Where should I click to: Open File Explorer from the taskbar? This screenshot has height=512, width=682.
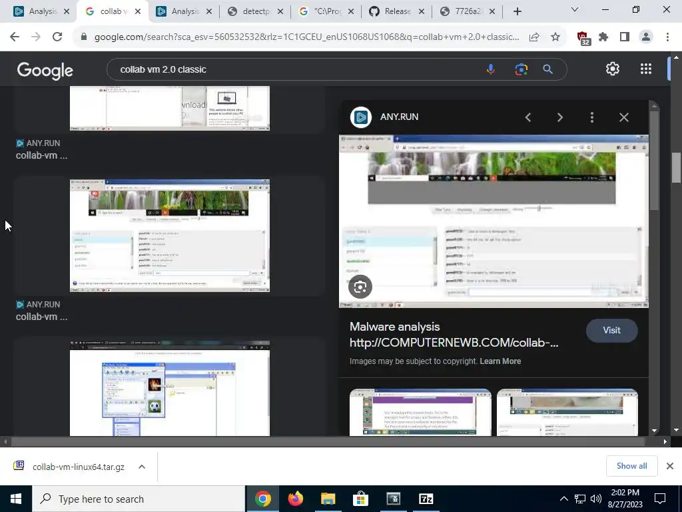click(x=328, y=499)
